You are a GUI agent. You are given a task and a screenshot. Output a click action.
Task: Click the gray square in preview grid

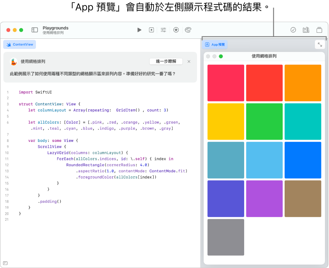click(x=225, y=237)
